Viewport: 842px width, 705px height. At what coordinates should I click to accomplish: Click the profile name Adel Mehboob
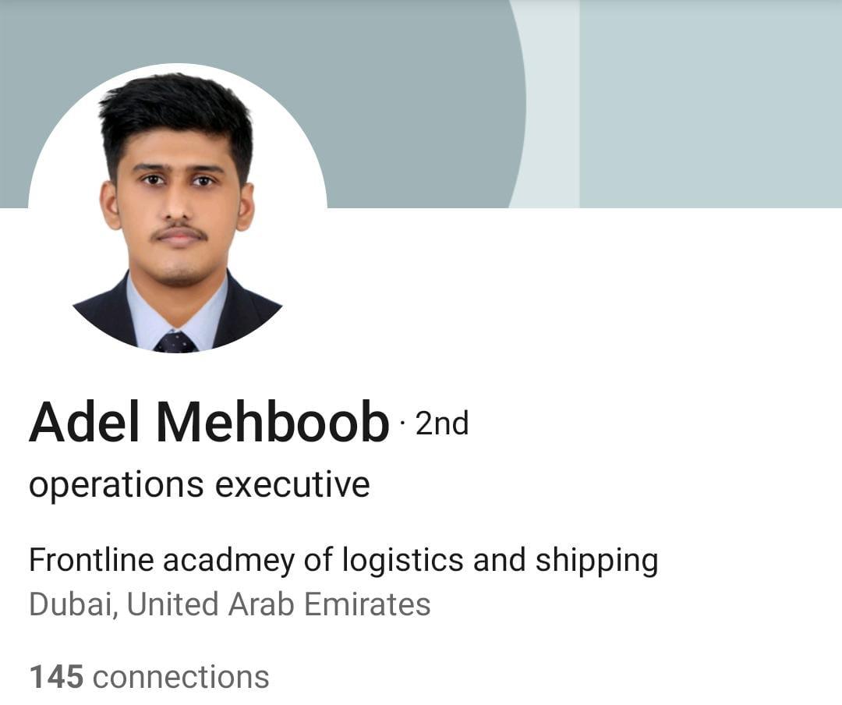[208, 423]
